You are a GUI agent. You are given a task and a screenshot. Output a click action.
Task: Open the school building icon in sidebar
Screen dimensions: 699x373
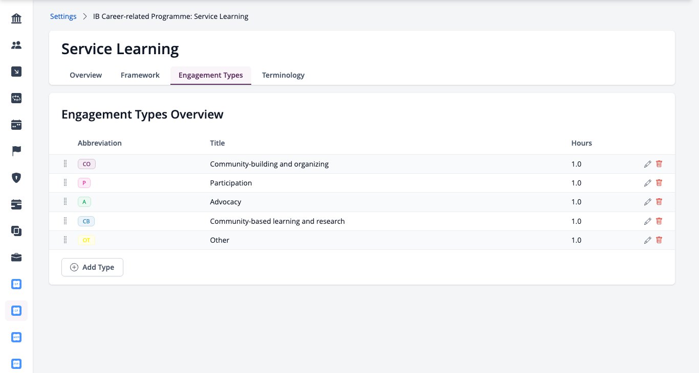point(16,19)
